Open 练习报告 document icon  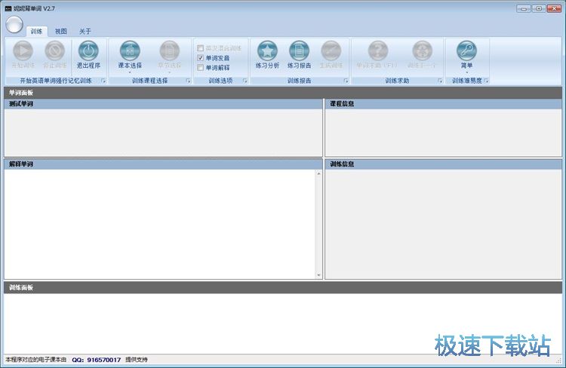point(299,51)
